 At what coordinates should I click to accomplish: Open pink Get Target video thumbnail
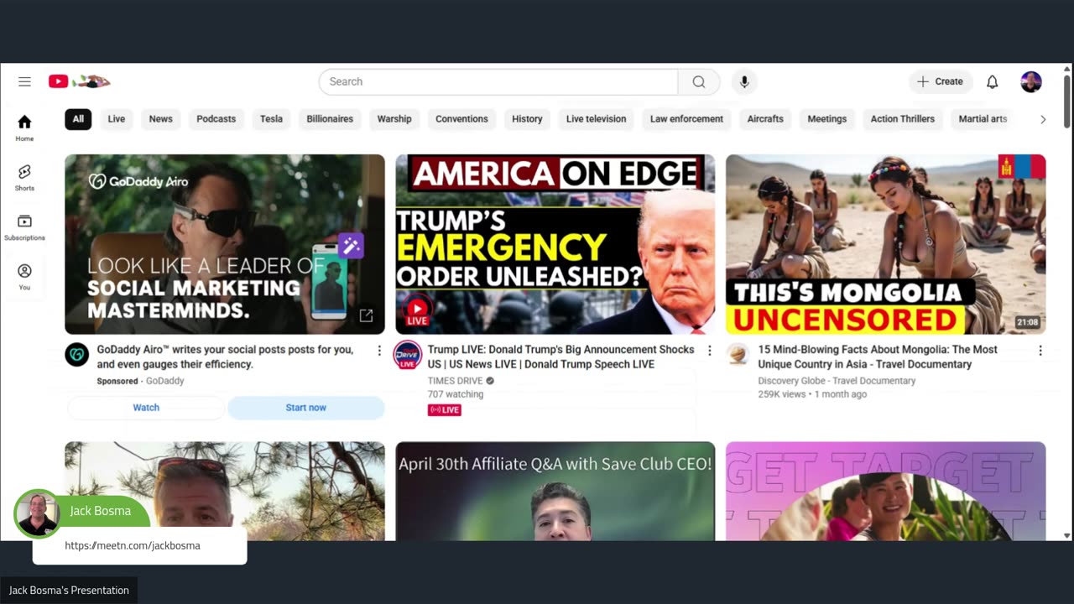point(886,491)
